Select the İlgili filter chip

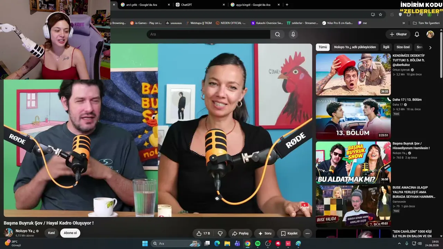pos(386,47)
